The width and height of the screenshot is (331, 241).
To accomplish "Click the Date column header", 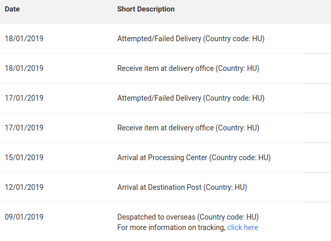I will point(12,9).
